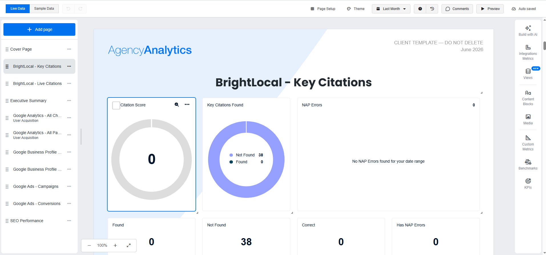The width and height of the screenshot is (546, 255).
Task: Click the June 2026 date text
Action: [472, 49]
